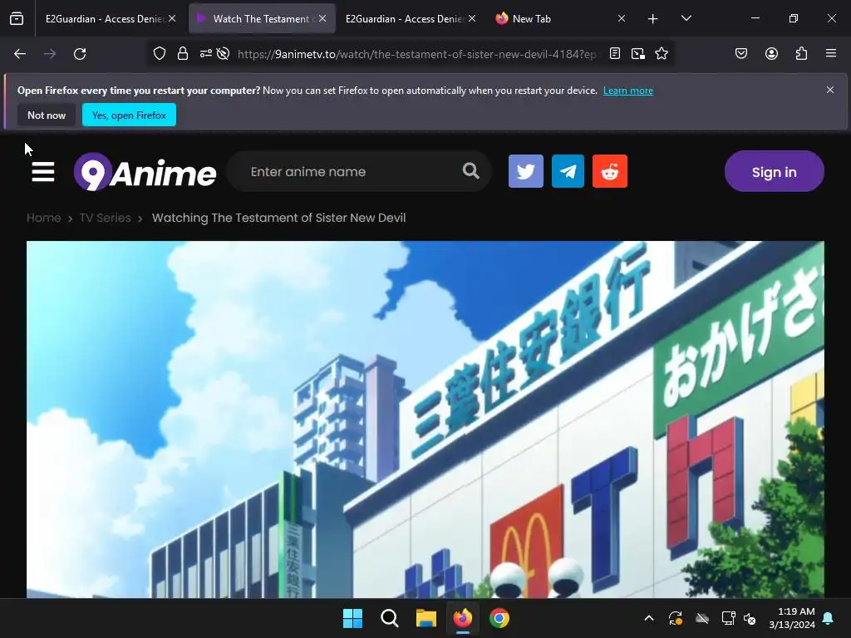Launch Google Chrome from taskbar
Screen dimensions: 851x638
coord(499,618)
